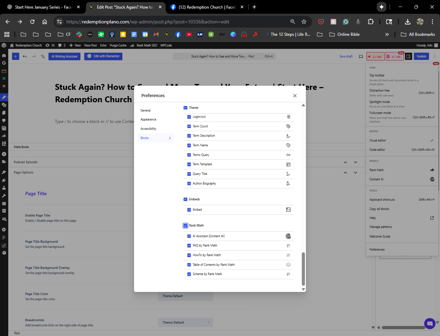
Task: Switch to the Appearance preferences tab
Action: coord(148,119)
